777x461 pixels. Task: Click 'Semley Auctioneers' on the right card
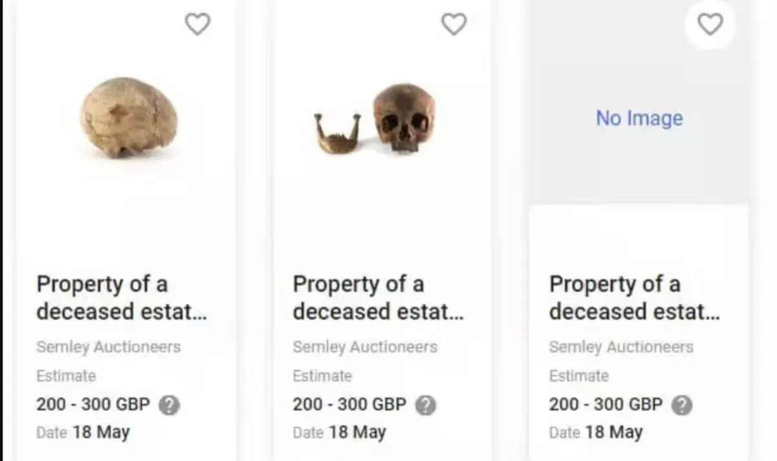[621, 347]
